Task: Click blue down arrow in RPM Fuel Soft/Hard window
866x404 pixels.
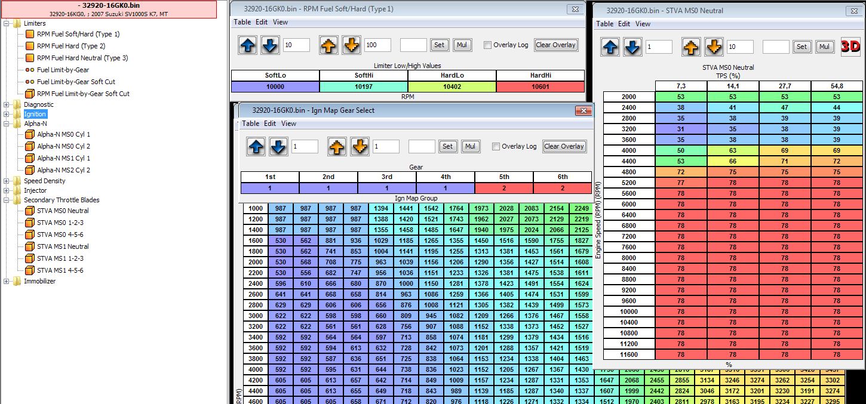Action: [x=270, y=45]
